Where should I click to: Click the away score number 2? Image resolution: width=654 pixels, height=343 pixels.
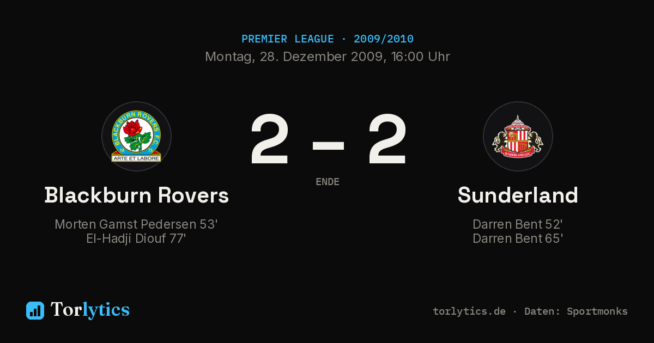pyautogui.click(x=387, y=139)
